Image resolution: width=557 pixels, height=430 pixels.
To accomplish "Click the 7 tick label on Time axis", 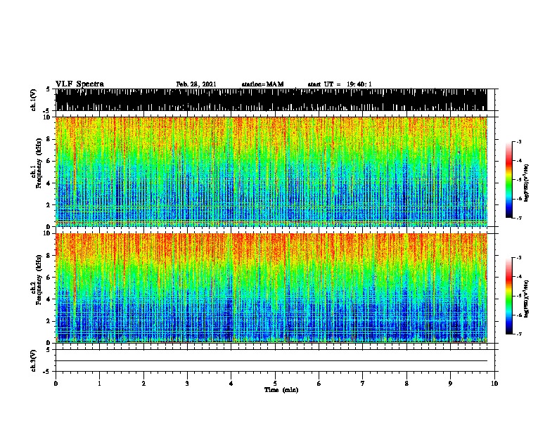I will pyautogui.click(x=363, y=384).
